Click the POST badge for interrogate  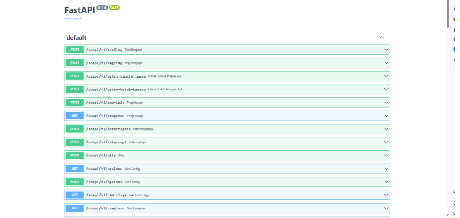(x=75, y=129)
